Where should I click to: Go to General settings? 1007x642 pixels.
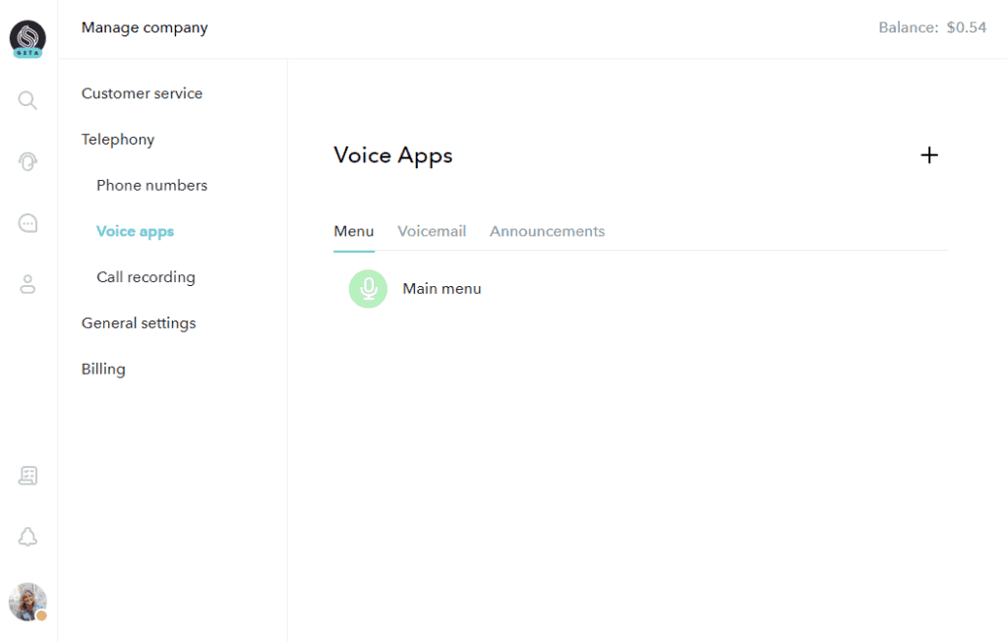[138, 322]
